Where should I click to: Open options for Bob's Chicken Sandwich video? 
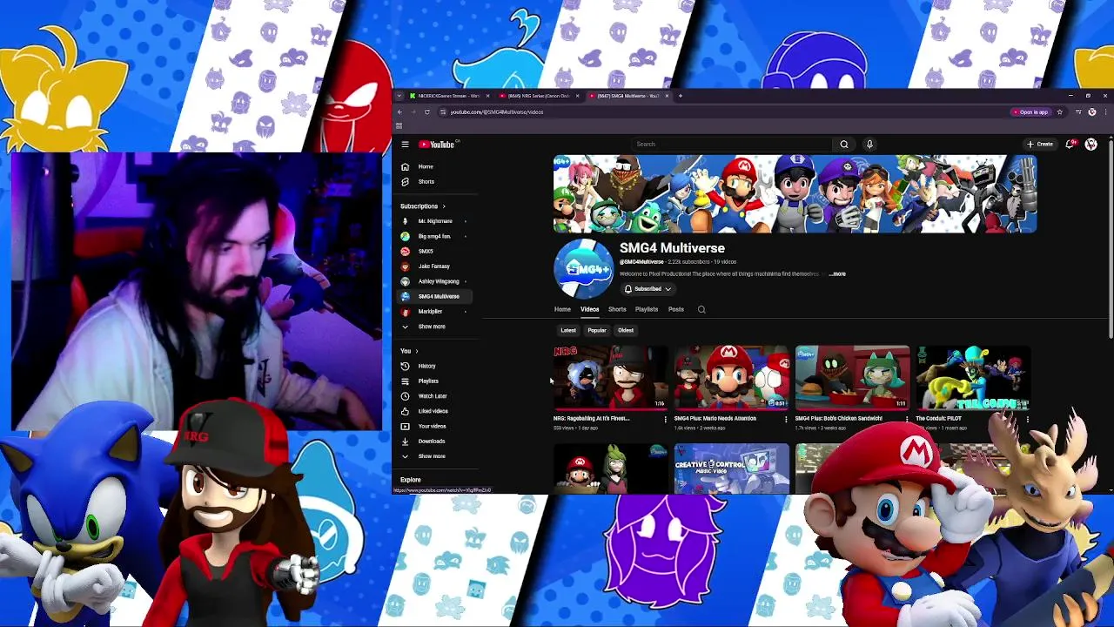click(907, 419)
